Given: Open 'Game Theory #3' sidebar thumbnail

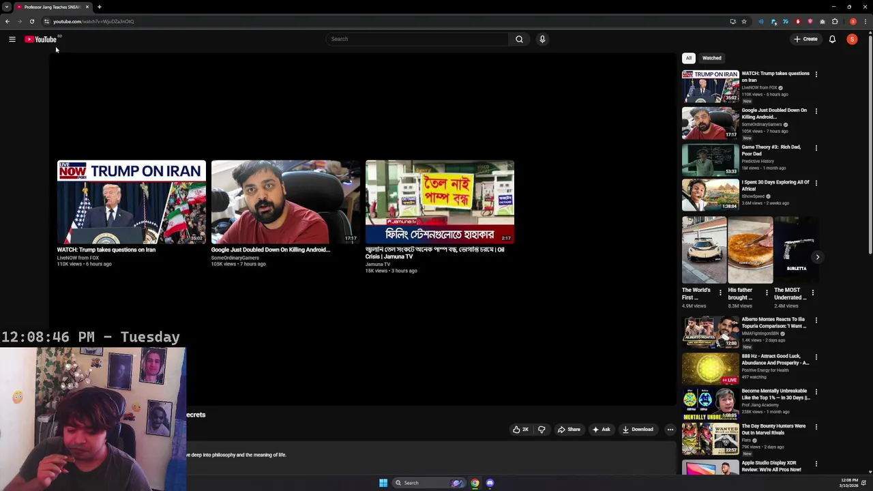Looking at the screenshot, I should [710, 160].
